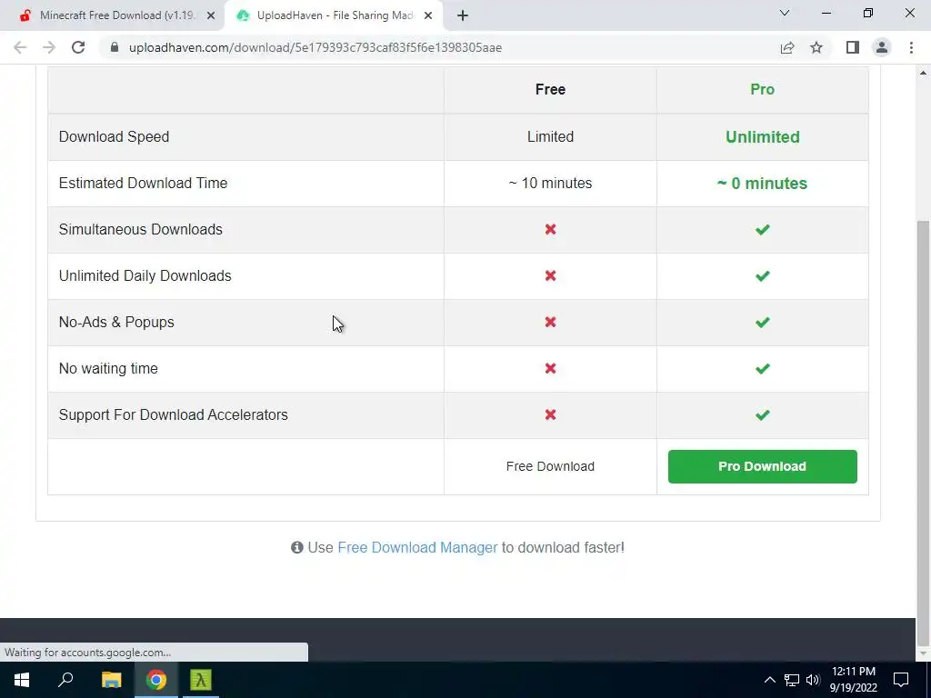Click green check for No waiting time

(x=763, y=368)
